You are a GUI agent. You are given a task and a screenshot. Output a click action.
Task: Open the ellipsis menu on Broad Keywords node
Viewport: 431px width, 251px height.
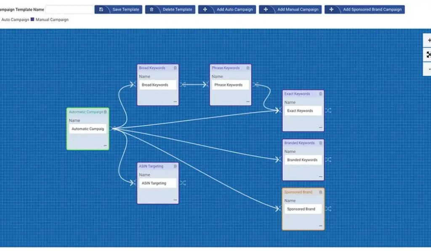(x=175, y=102)
